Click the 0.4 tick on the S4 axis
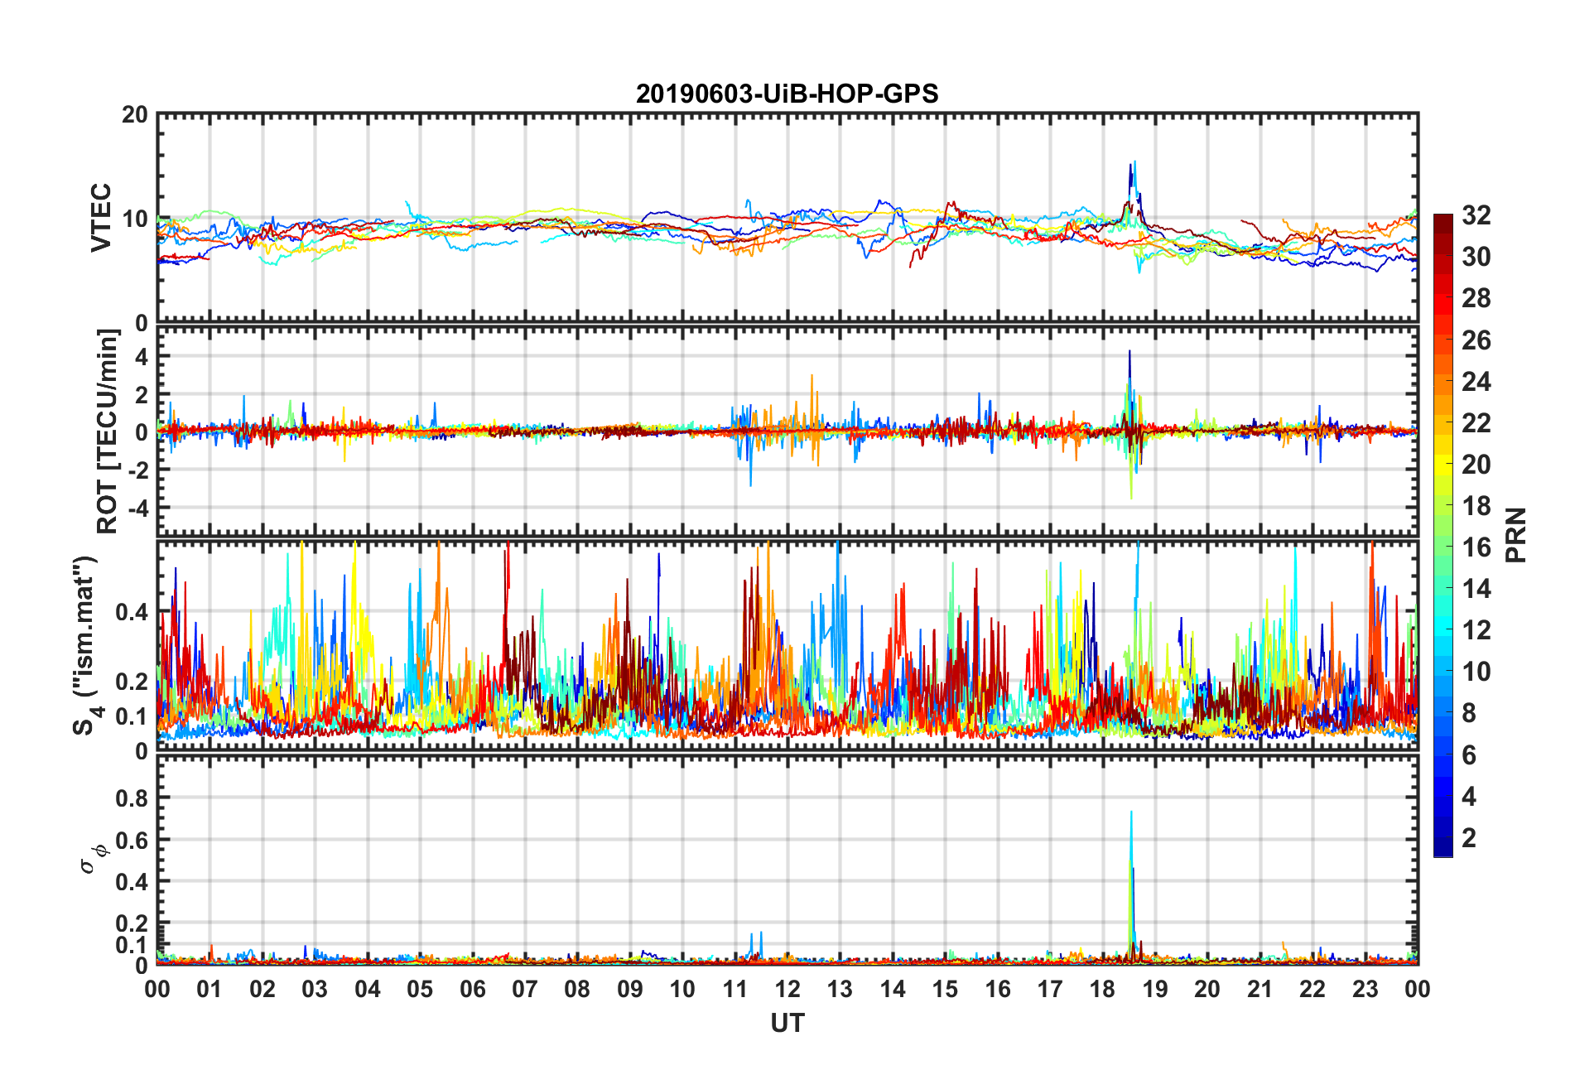1575x1070 pixels. tap(132, 613)
